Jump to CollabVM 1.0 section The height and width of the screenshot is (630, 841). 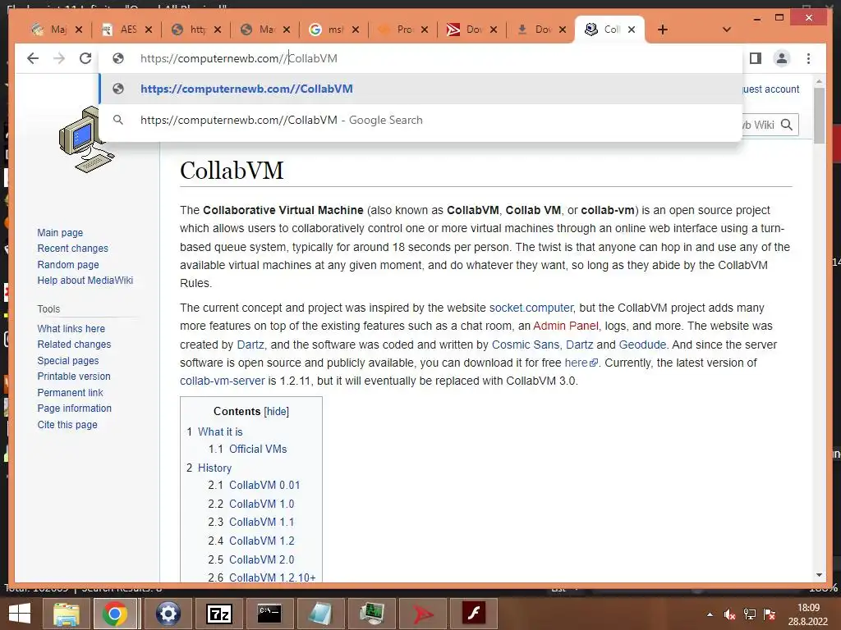click(261, 504)
